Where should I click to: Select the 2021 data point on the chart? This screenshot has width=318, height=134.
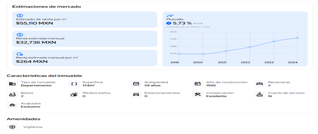tap(227, 51)
